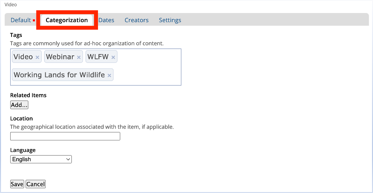Image resolution: width=373 pixels, height=193 pixels.
Task: Open the Language dropdown
Action: click(41, 159)
